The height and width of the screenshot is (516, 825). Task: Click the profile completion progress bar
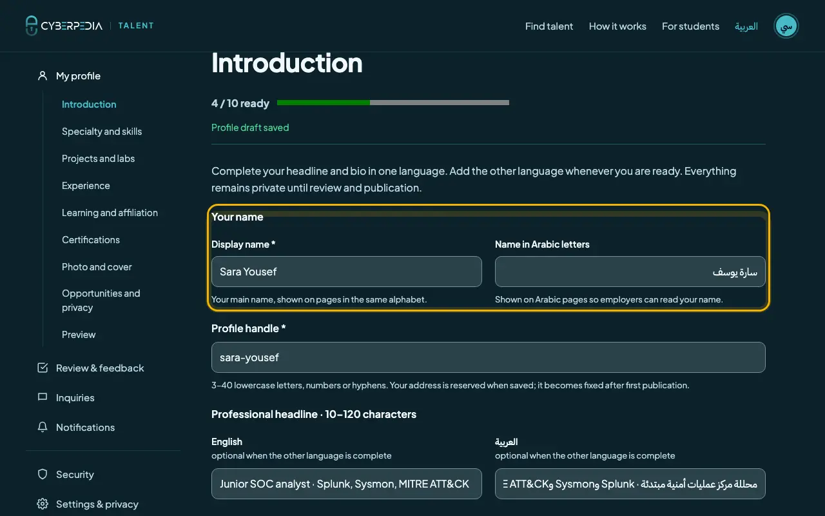click(x=393, y=103)
